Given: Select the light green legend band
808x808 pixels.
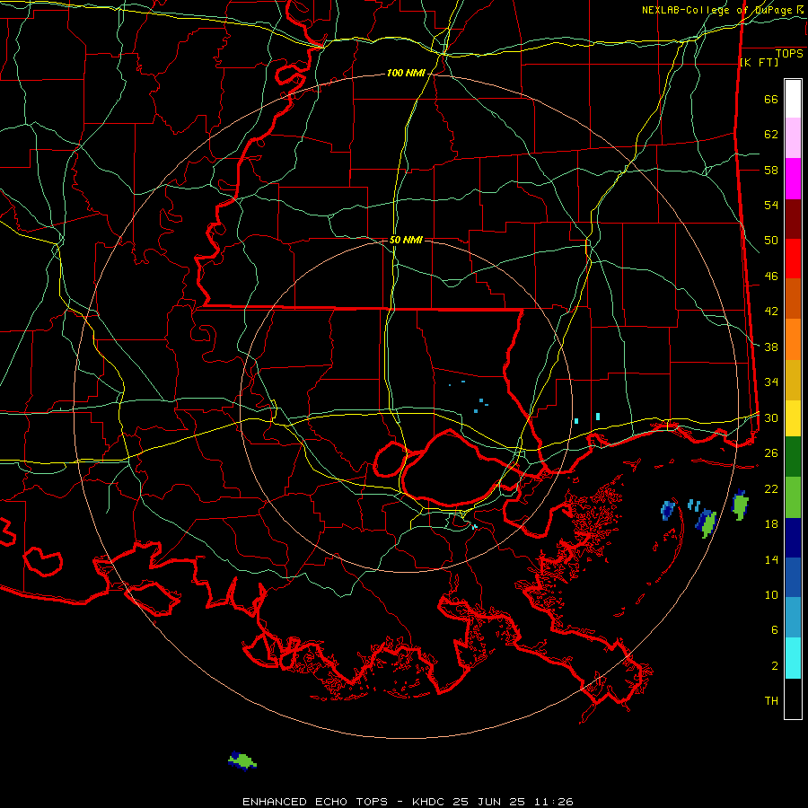Looking at the screenshot, I should click(x=793, y=497).
